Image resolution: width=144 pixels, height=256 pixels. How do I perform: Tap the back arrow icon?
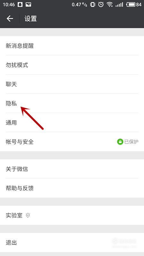coord(10,19)
